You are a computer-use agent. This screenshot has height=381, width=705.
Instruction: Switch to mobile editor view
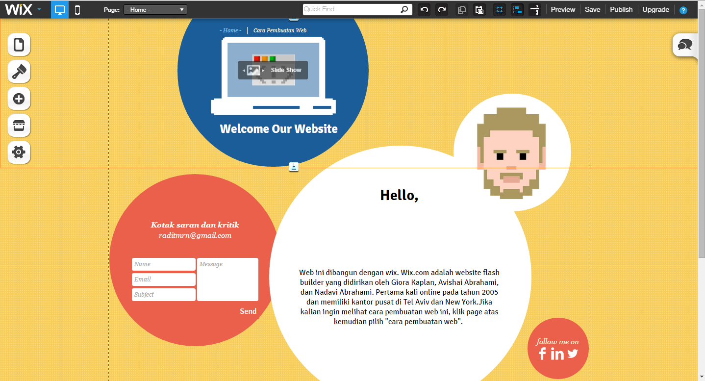[77, 9]
